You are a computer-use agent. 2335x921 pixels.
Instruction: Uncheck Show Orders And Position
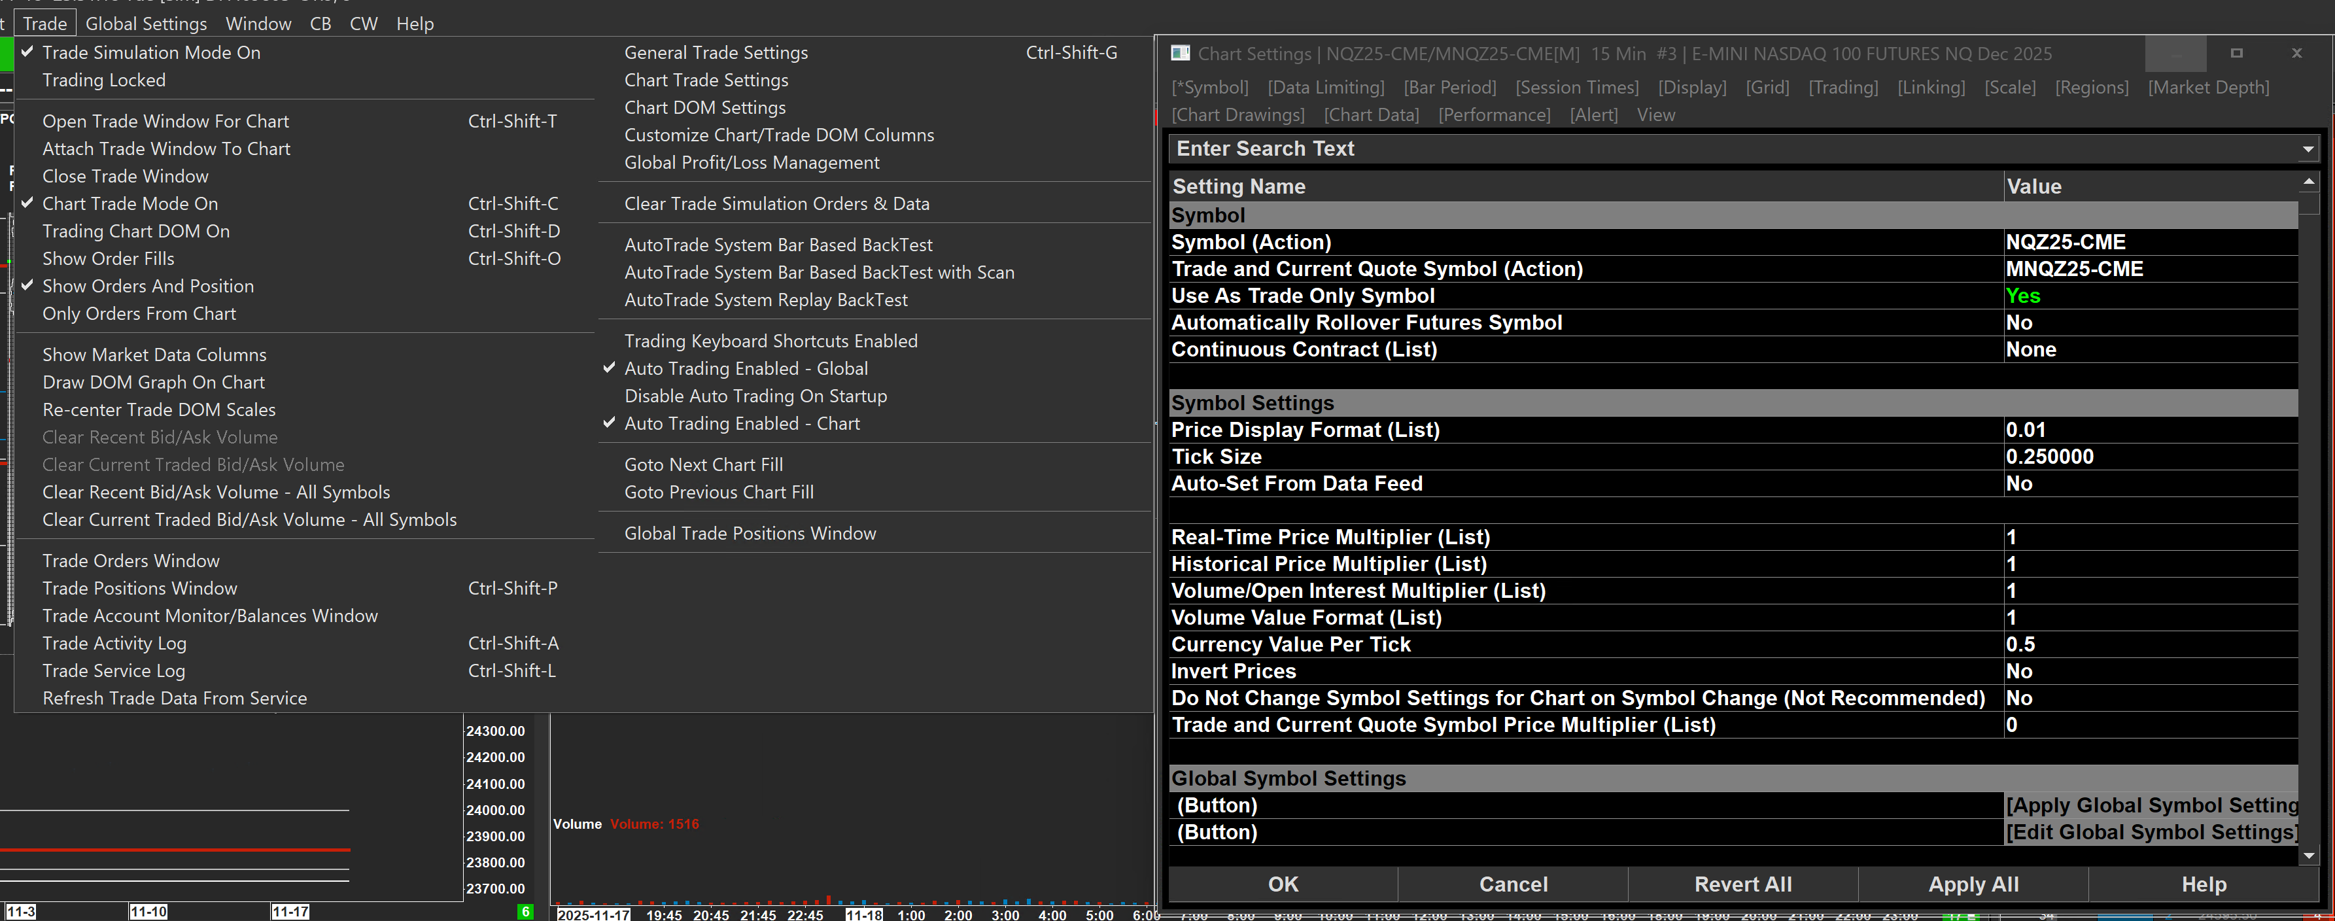tap(148, 286)
